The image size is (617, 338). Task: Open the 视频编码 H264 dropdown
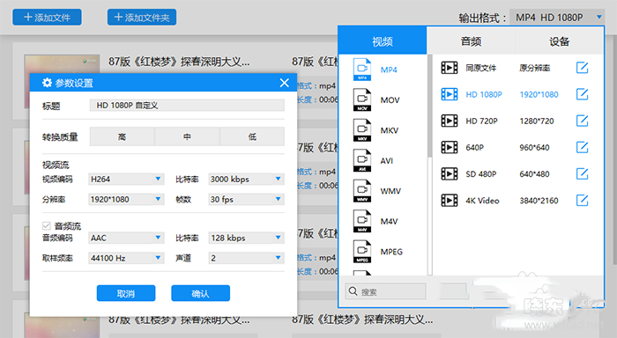[x=126, y=179]
